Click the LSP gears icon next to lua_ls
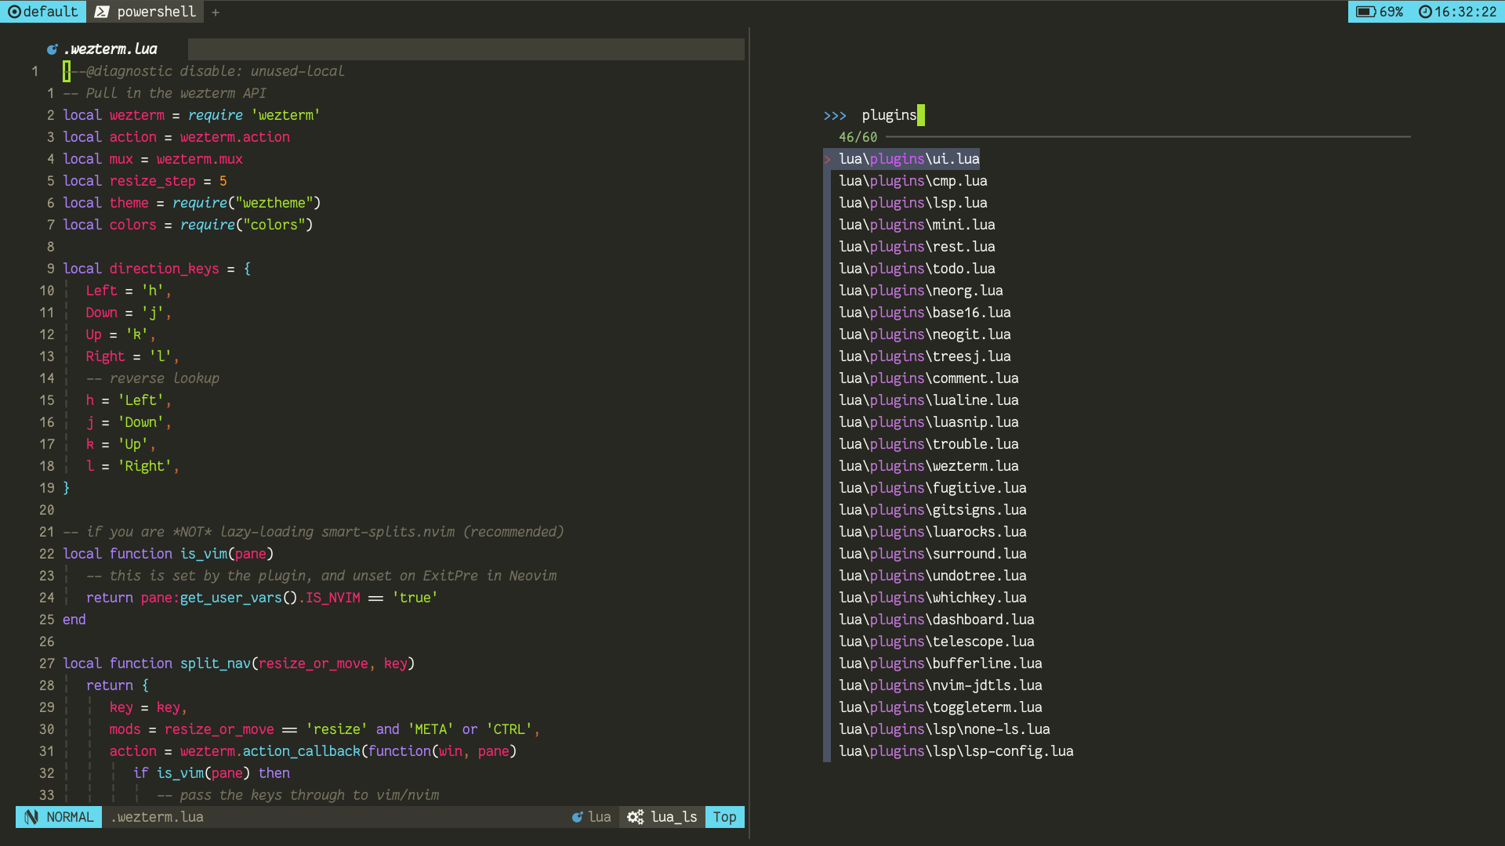 pos(636,817)
